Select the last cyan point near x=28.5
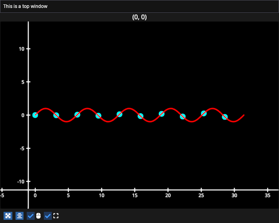This screenshot has width=279, height=223. pyautogui.click(x=225, y=117)
